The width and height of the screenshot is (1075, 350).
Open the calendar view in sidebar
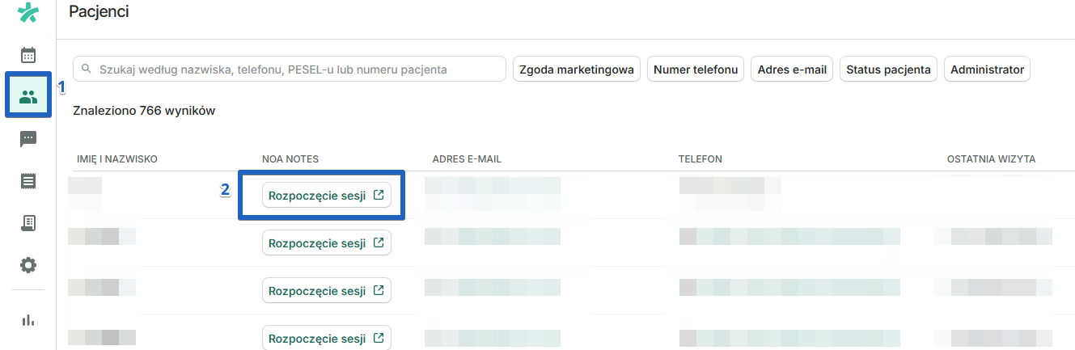pyautogui.click(x=28, y=55)
